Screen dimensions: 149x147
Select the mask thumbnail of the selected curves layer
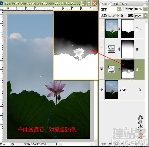click(x=128, y=69)
